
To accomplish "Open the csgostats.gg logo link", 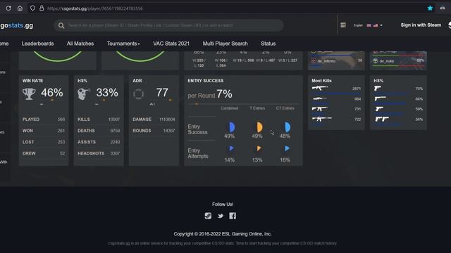I will coord(17,25).
